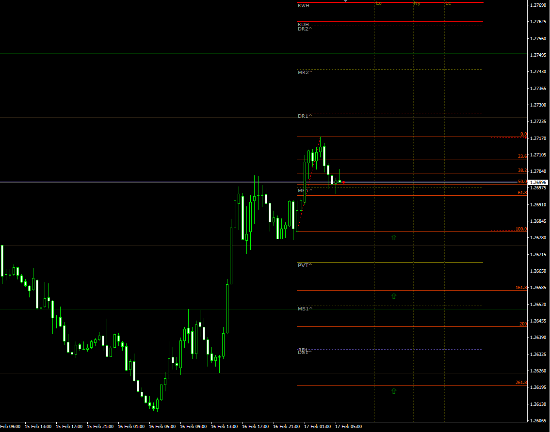Select the yellow 'Ny' session marker
The image size is (550, 432).
coord(416,3)
